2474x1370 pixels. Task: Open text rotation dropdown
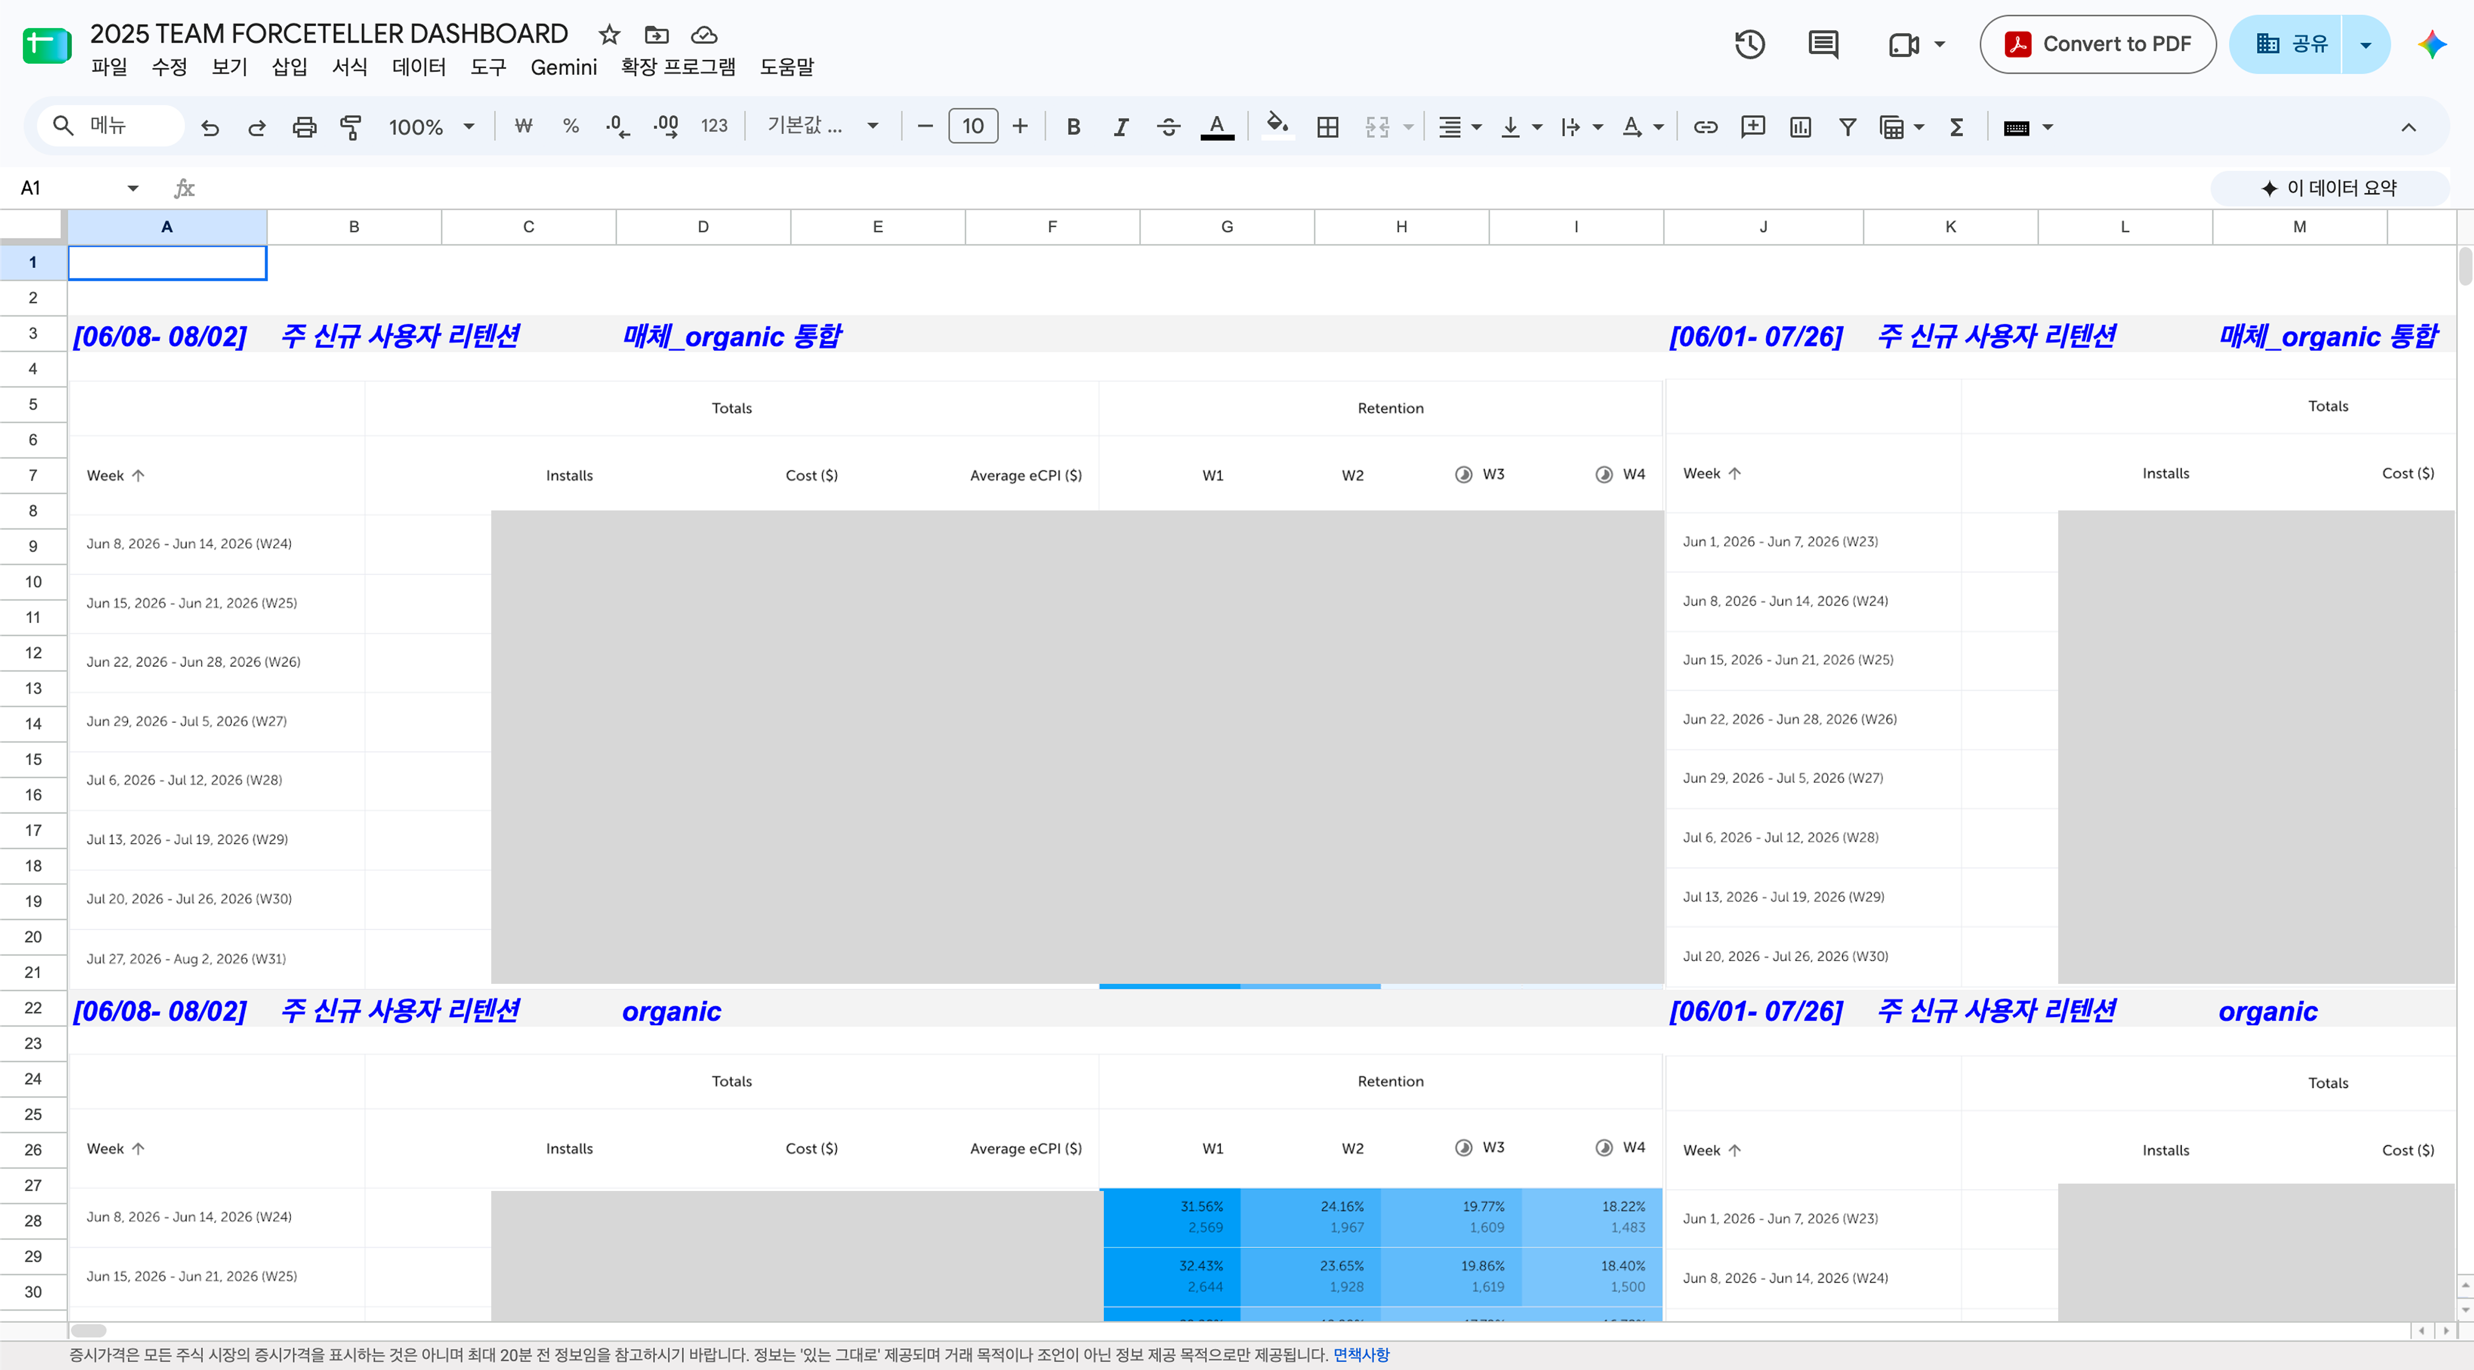pos(1642,127)
